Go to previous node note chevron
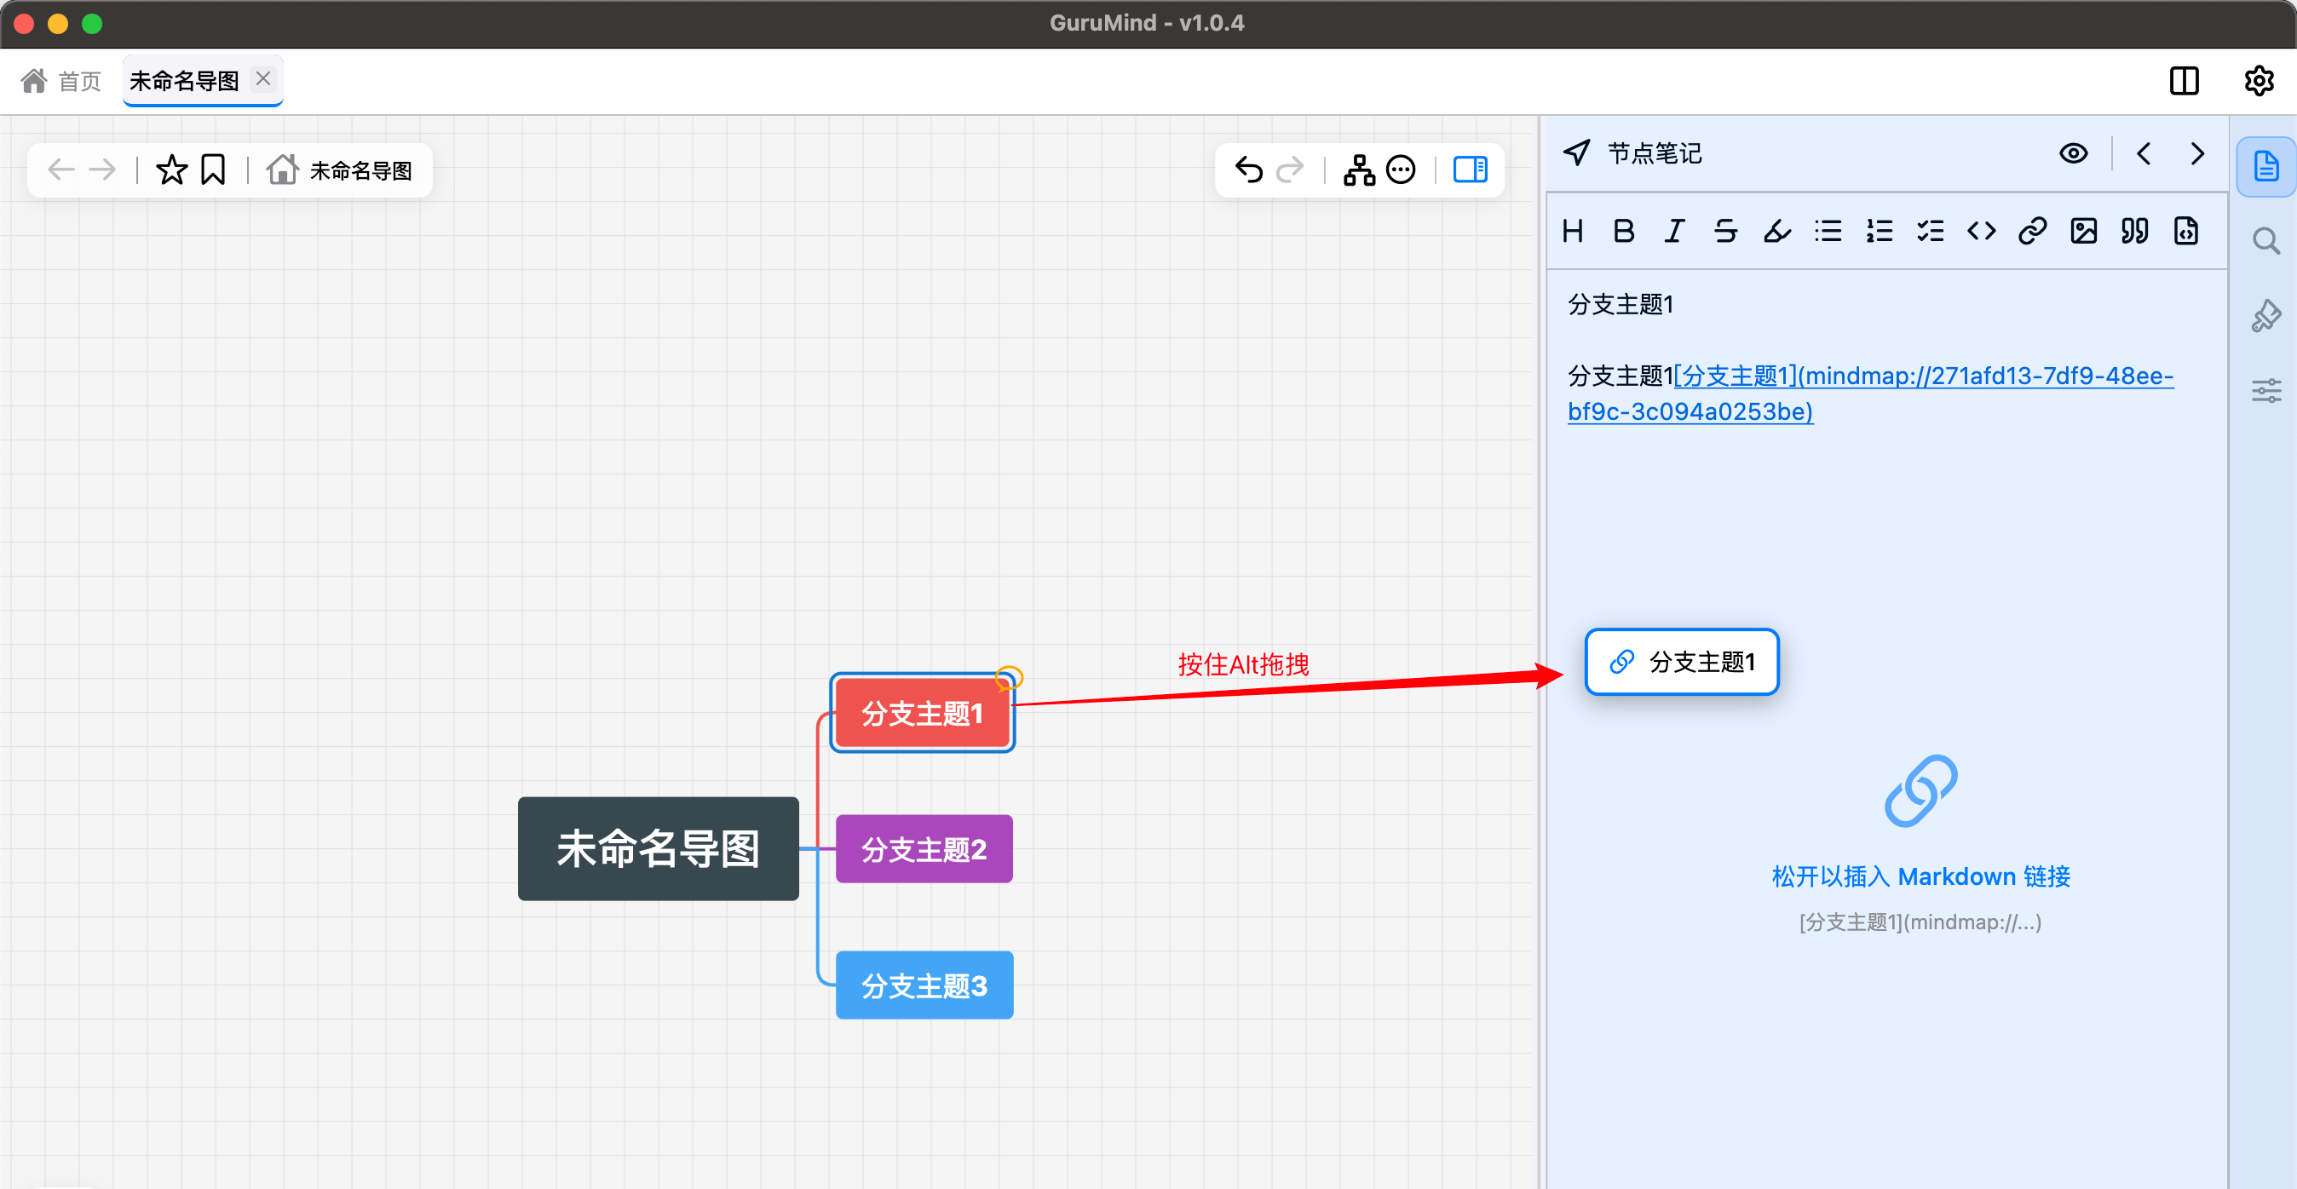 click(2144, 153)
